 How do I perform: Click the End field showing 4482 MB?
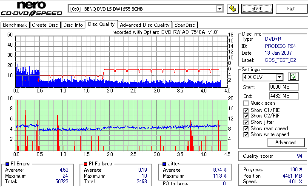(x=284, y=96)
